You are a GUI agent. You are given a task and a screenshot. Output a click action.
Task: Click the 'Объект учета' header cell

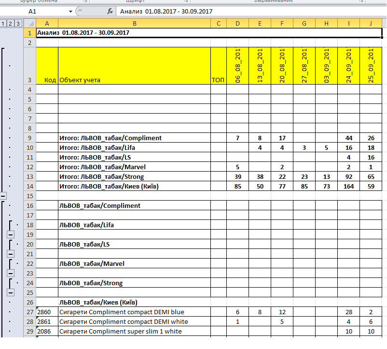[135, 66]
